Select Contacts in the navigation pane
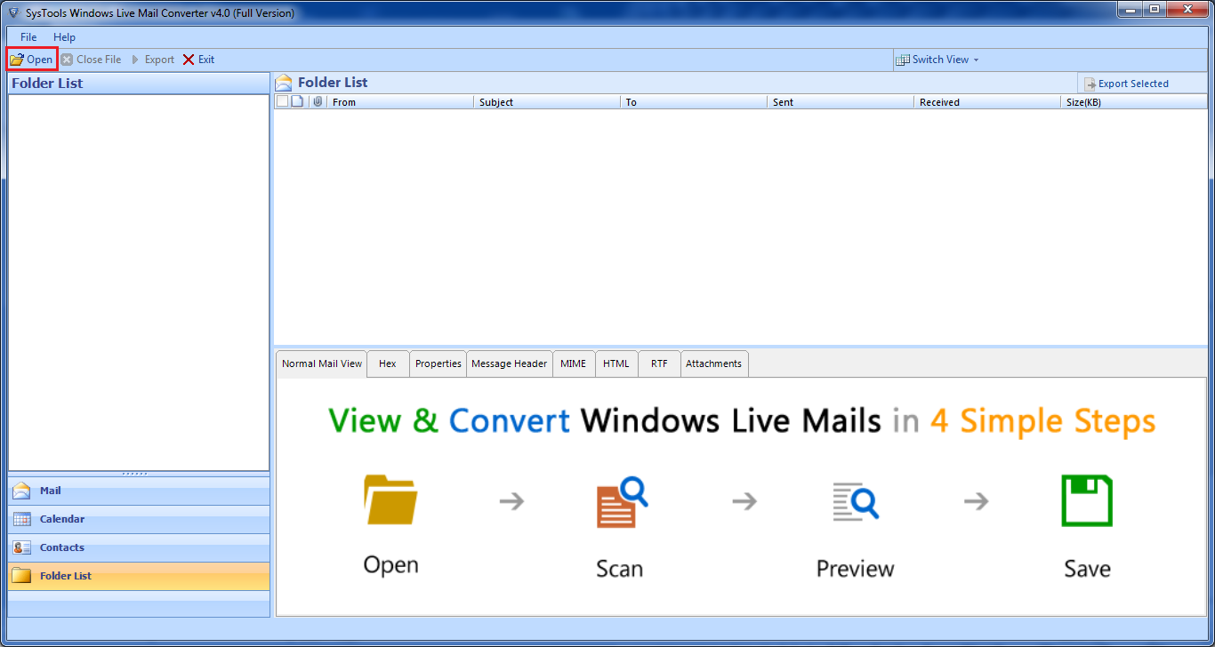 point(139,547)
